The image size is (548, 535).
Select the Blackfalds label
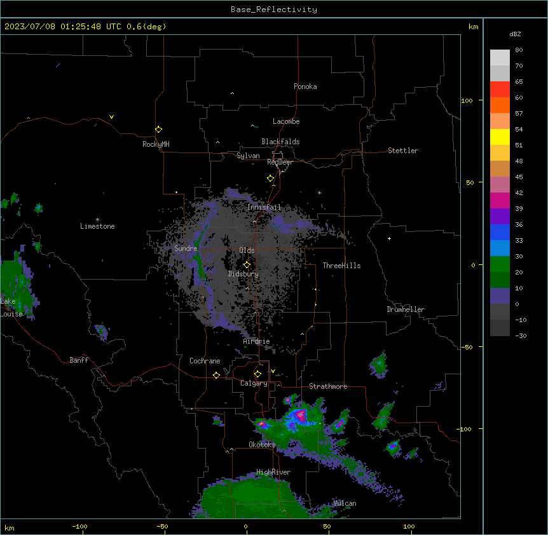click(280, 142)
